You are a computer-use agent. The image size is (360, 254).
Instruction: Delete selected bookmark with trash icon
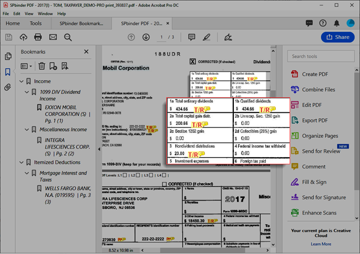point(42,66)
